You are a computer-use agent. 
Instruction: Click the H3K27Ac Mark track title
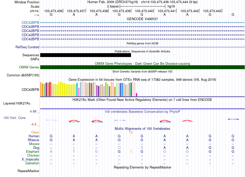(x=142, y=100)
